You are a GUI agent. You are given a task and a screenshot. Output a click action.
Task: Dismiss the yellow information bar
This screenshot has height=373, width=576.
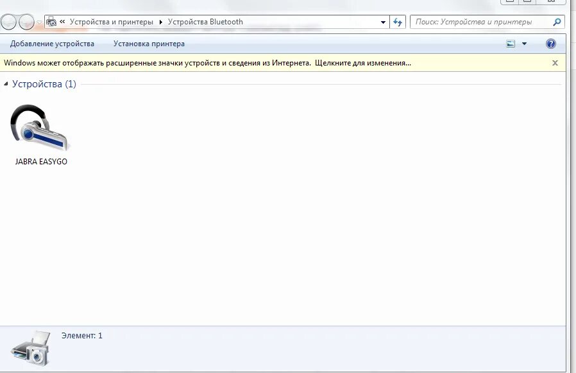click(555, 63)
